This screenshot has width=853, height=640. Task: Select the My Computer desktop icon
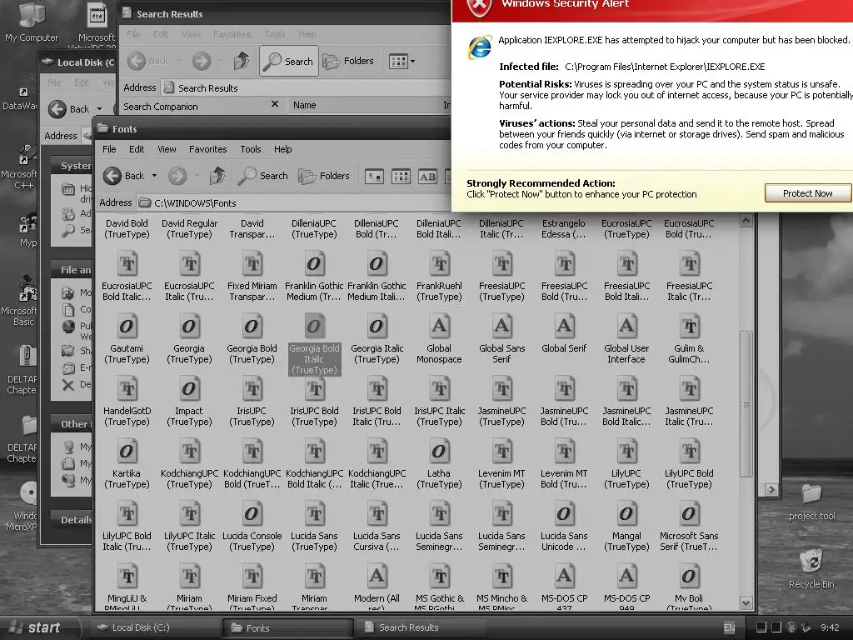[31, 15]
